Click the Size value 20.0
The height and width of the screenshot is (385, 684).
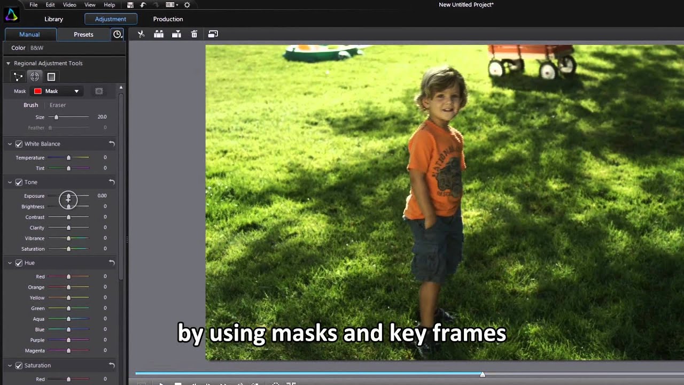pyautogui.click(x=102, y=117)
